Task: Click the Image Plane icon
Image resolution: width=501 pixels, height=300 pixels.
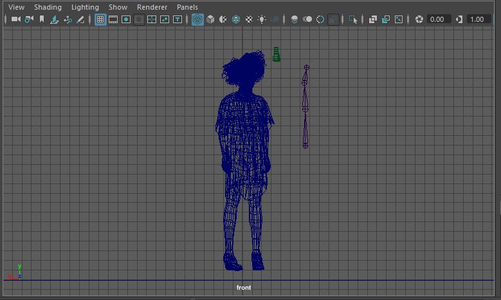Action: coord(55,19)
